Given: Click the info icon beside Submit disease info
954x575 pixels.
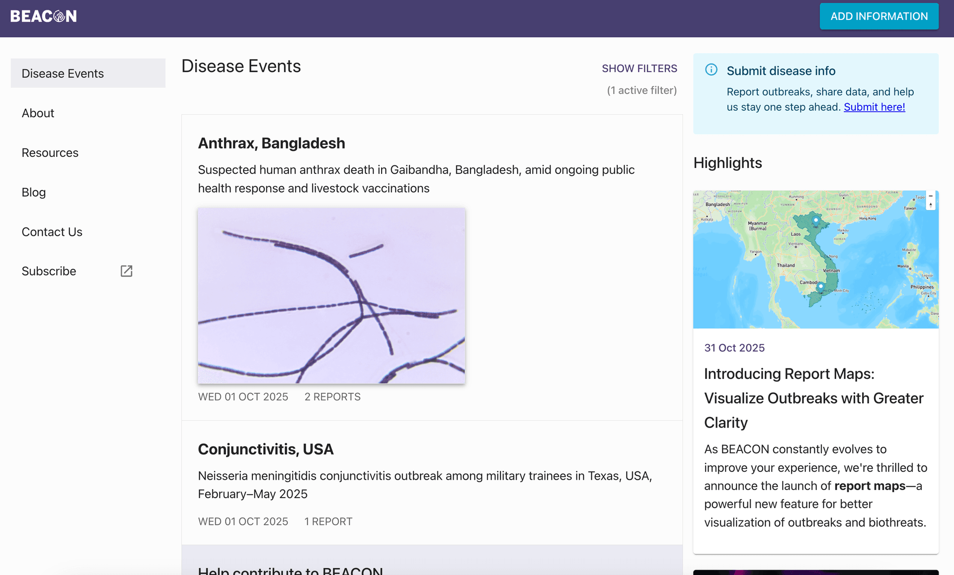Looking at the screenshot, I should click(711, 70).
